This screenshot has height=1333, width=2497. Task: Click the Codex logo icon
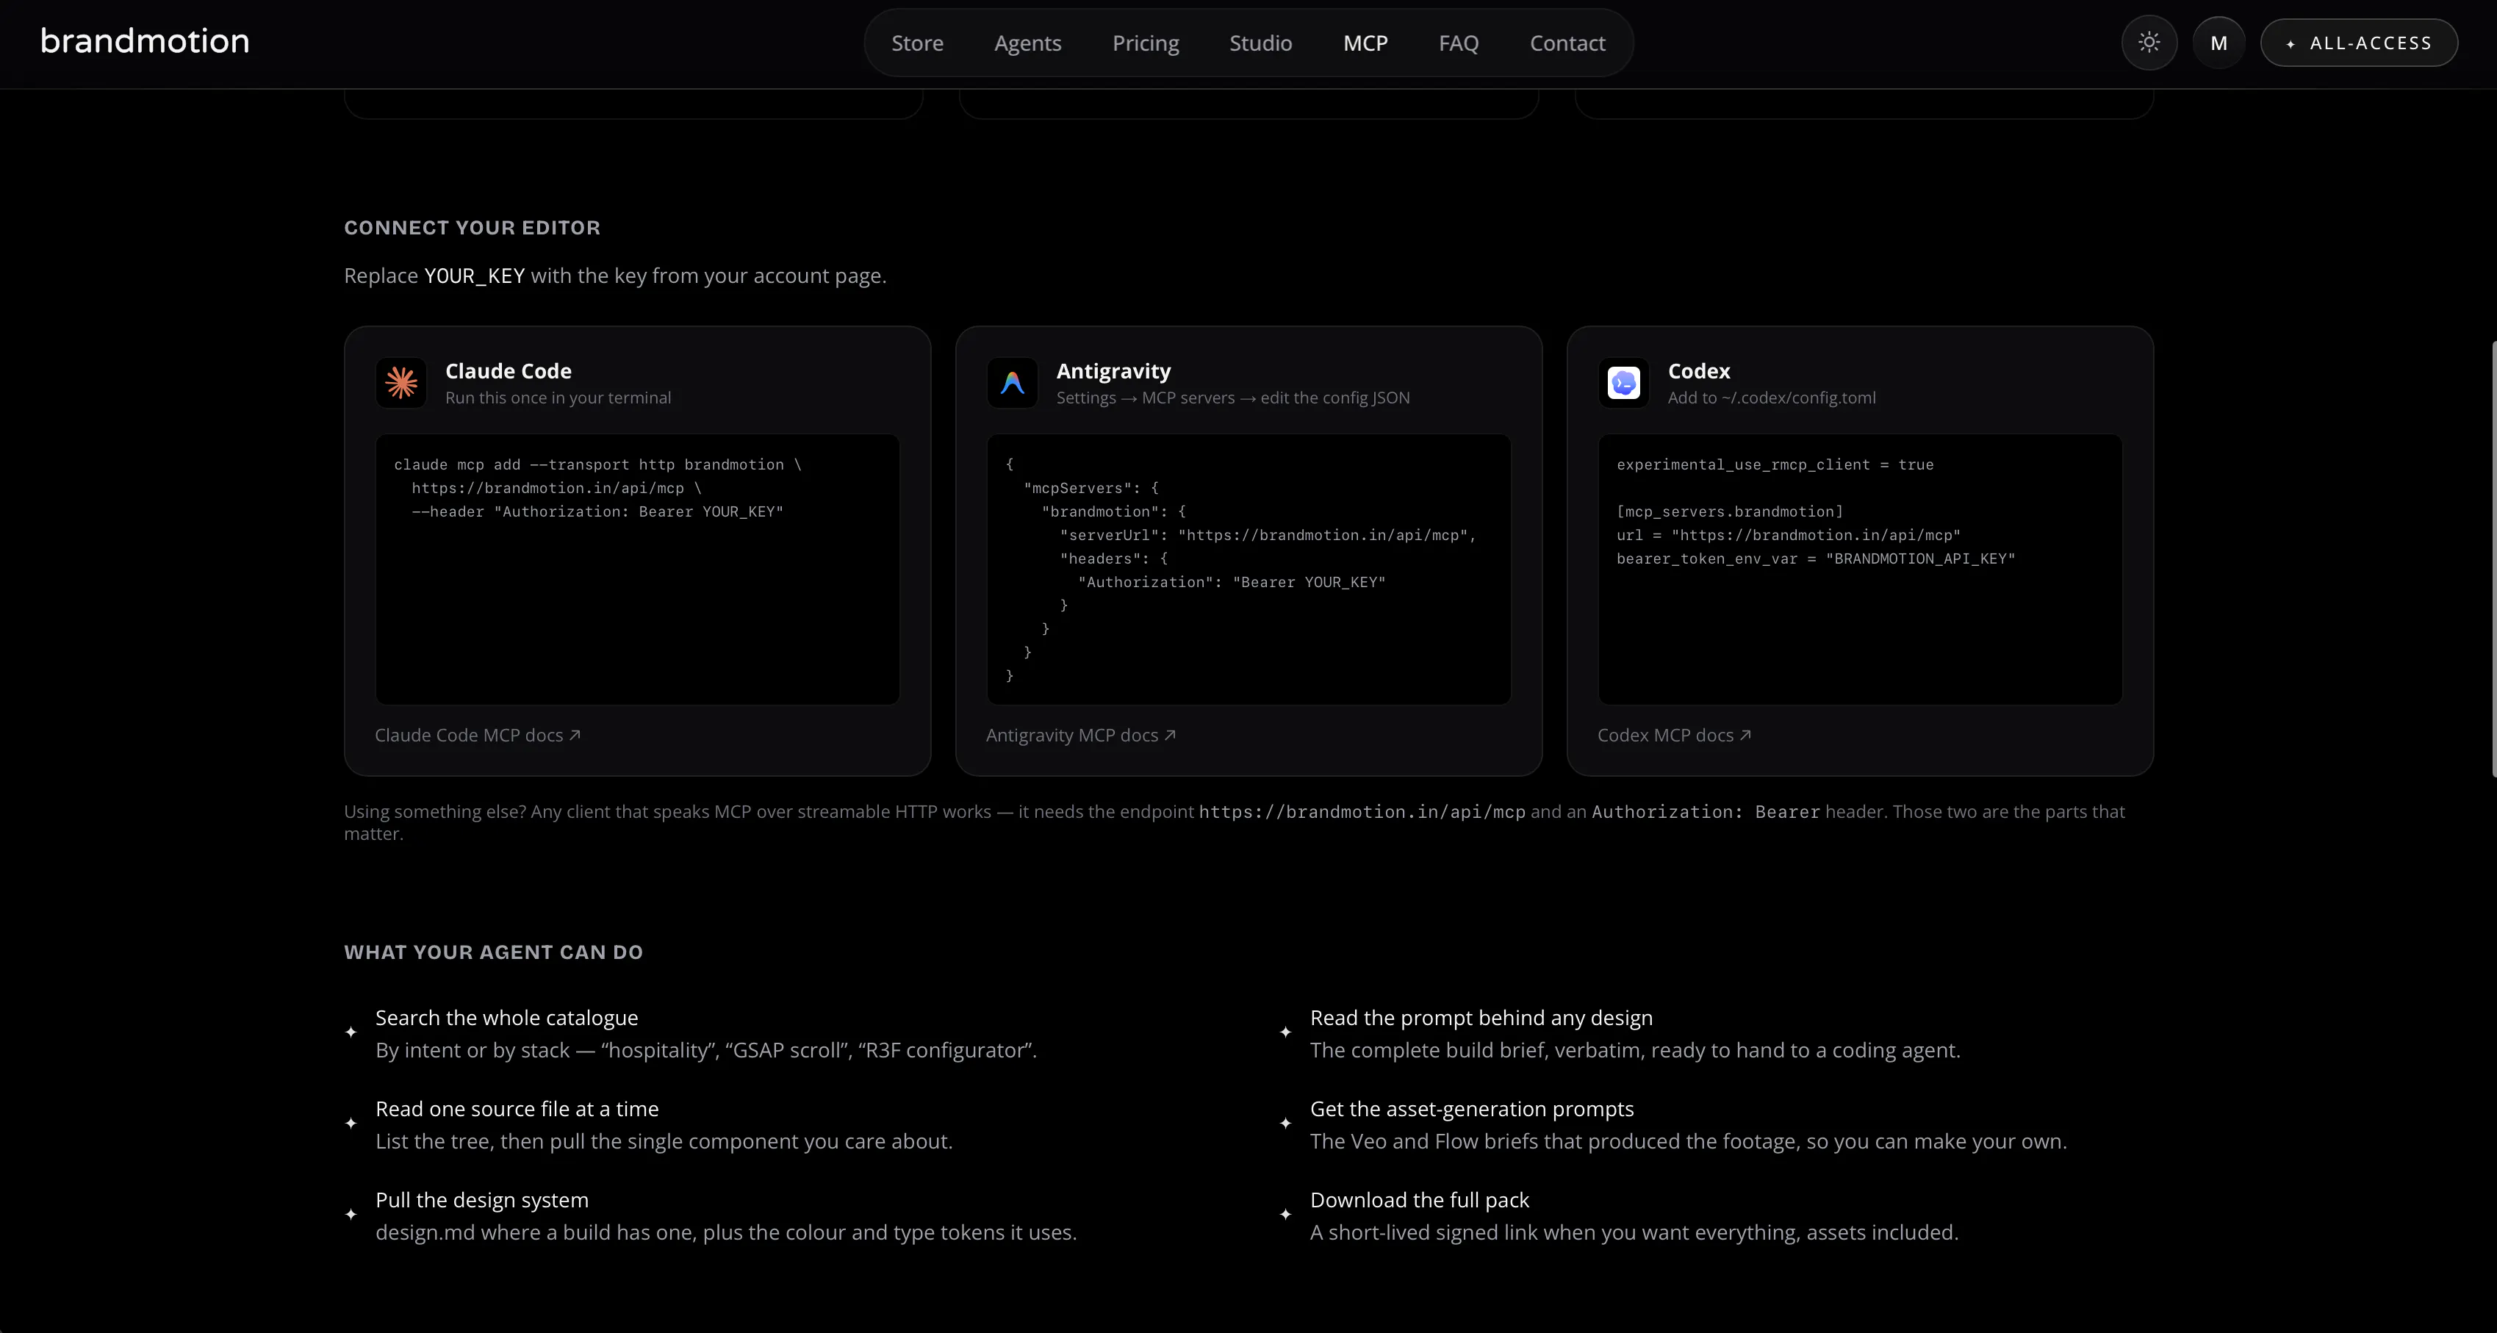tap(1623, 383)
